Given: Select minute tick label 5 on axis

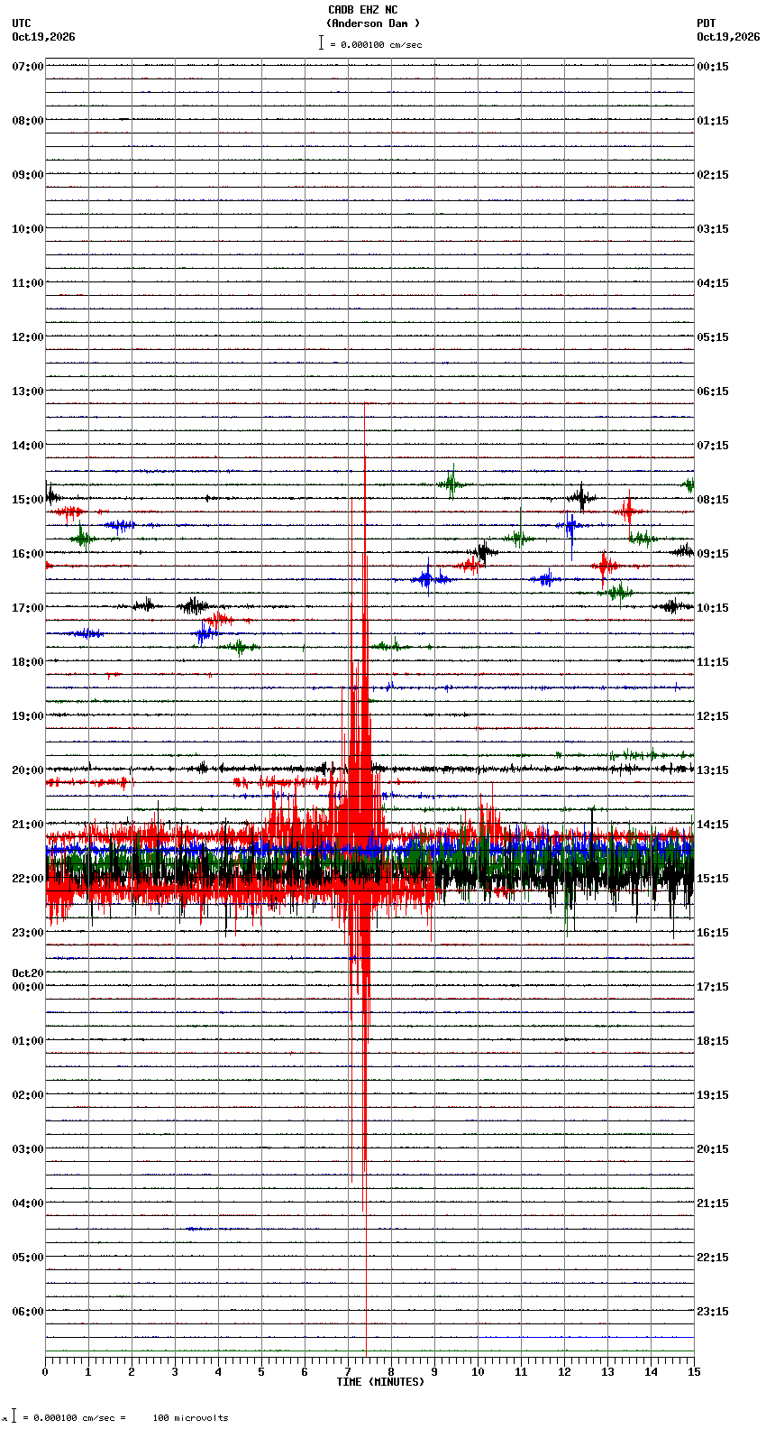Looking at the screenshot, I should point(261,1372).
